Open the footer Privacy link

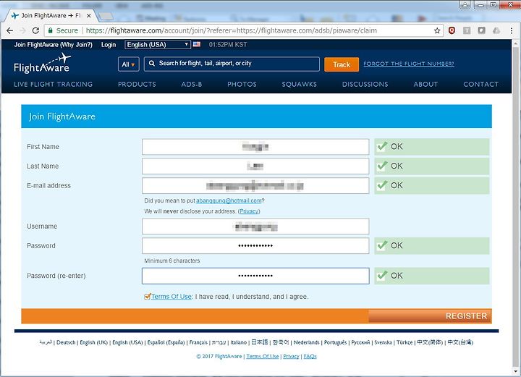(291, 356)
